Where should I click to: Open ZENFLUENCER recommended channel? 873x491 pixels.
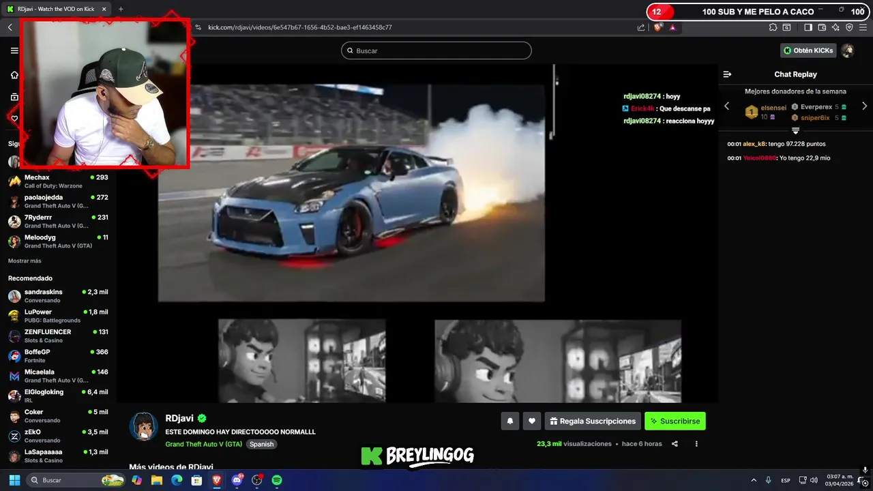point(58,336)
